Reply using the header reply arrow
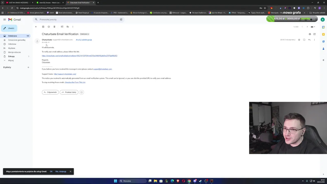The image size is (327, 184). click(309, 40)
